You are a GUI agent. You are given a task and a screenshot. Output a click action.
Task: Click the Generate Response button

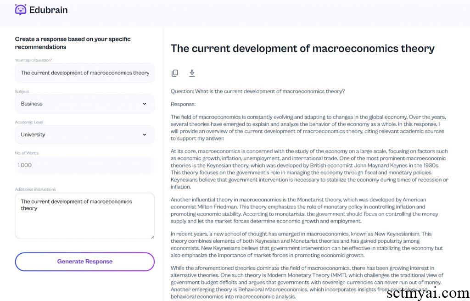tap(85, 262)
